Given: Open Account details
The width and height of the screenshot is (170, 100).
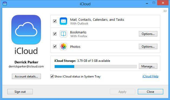Looking at the screenshot, I should coord(26,76).
